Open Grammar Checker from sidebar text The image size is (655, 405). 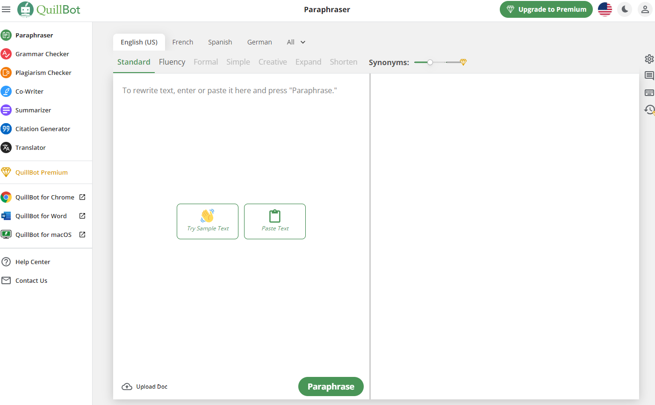(42, 54)
